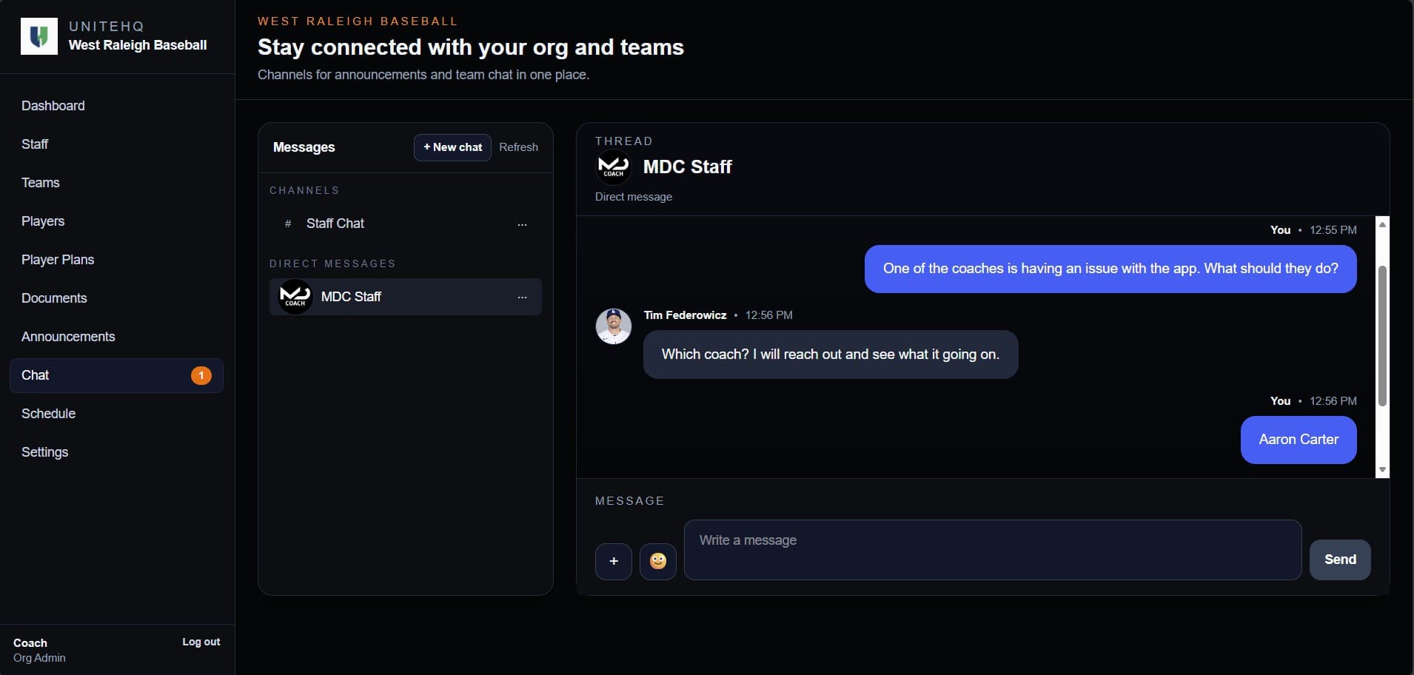1414x675 pixels.
Task: Open the emoji picker in the message bar
Action: pyautogui.click(x=657, y=561)
